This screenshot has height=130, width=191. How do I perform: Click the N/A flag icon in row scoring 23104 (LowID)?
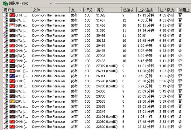pos(12,117)
